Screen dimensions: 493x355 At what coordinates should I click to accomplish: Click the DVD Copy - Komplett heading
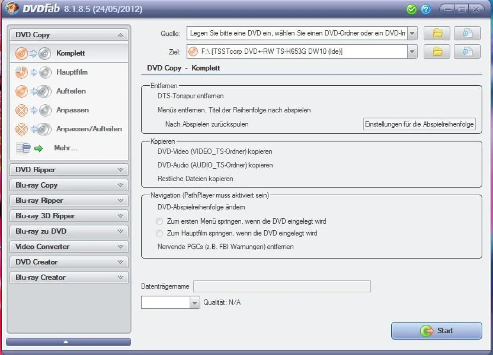[183, 68]
